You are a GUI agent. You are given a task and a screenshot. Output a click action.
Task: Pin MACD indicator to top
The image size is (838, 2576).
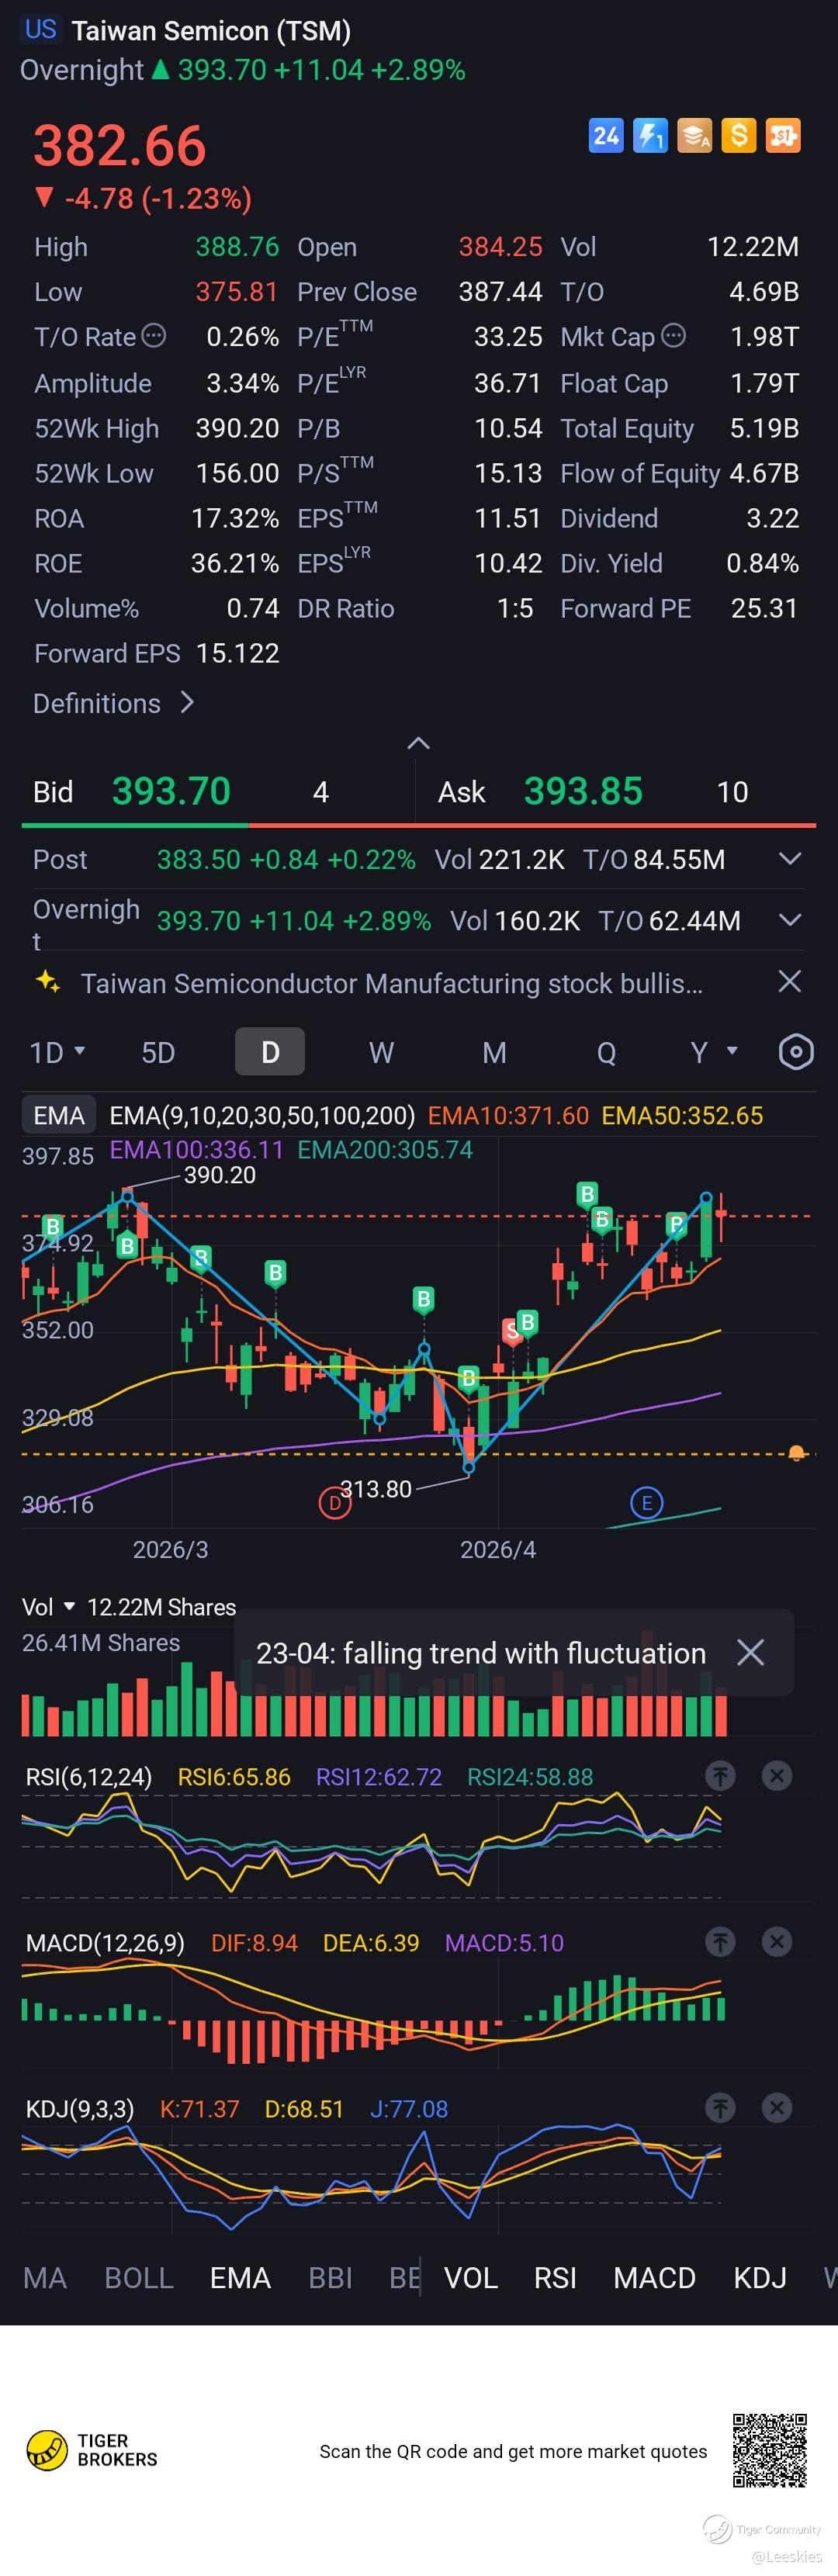pos(720,1942)
